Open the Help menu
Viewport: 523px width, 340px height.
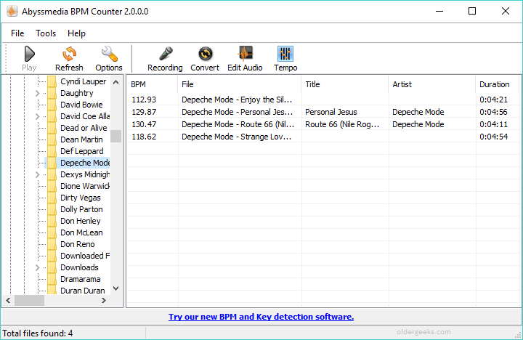pos(76,33)
